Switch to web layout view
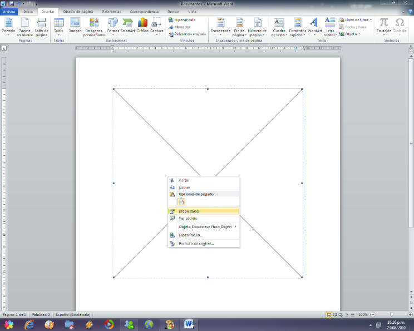414x331 pixels. click(x=341, y=315)
